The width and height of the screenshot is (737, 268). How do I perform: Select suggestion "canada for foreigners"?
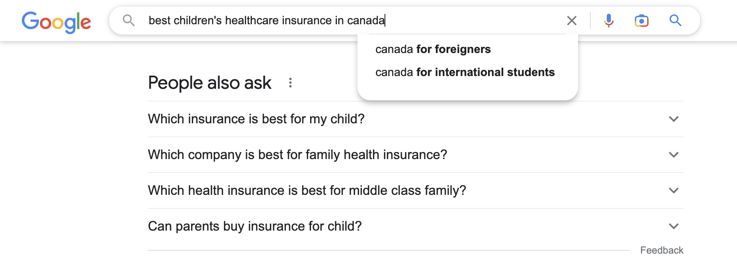433,49
